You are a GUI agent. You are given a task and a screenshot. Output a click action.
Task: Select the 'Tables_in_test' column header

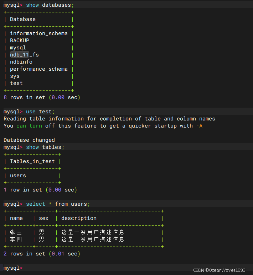click(x=32, y=161)
